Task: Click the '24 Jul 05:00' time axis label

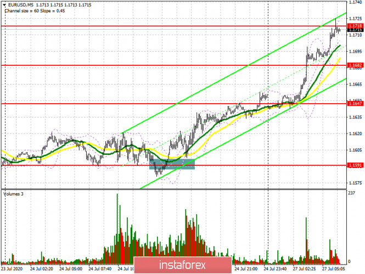Action: pos(71,269)
